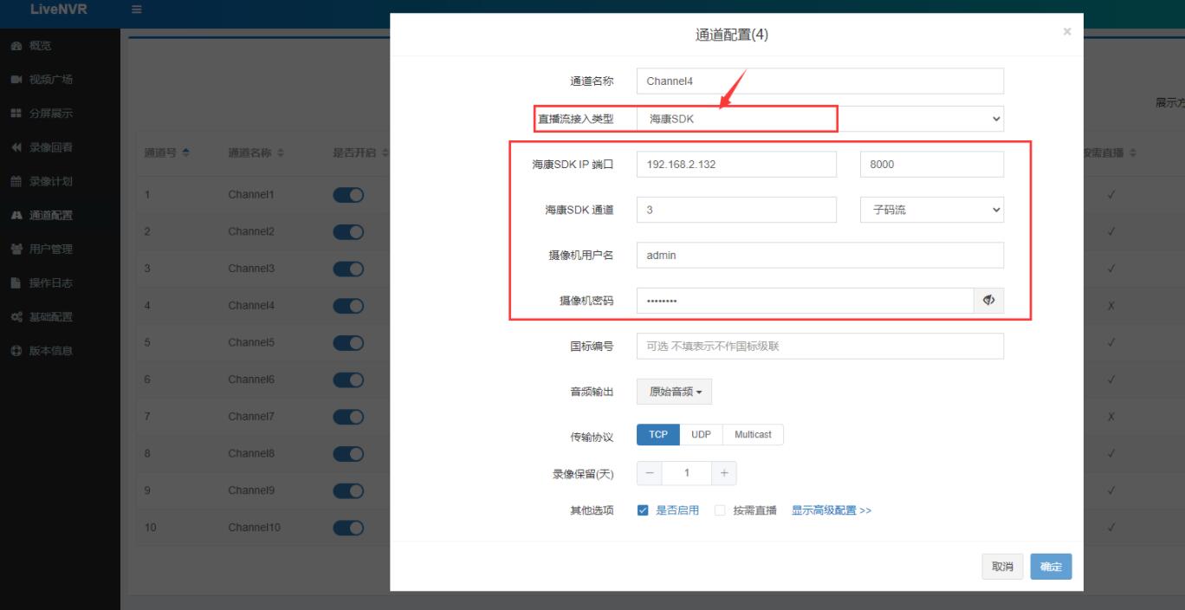Click the 摄像机密码 password field
1185x610 pixels.
(x=806, y=301)
